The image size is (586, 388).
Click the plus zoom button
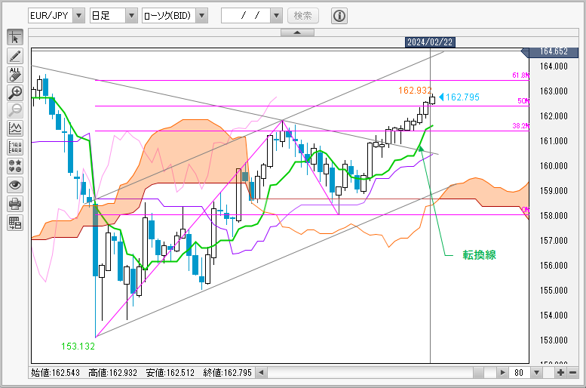click(x=560, y=373)
